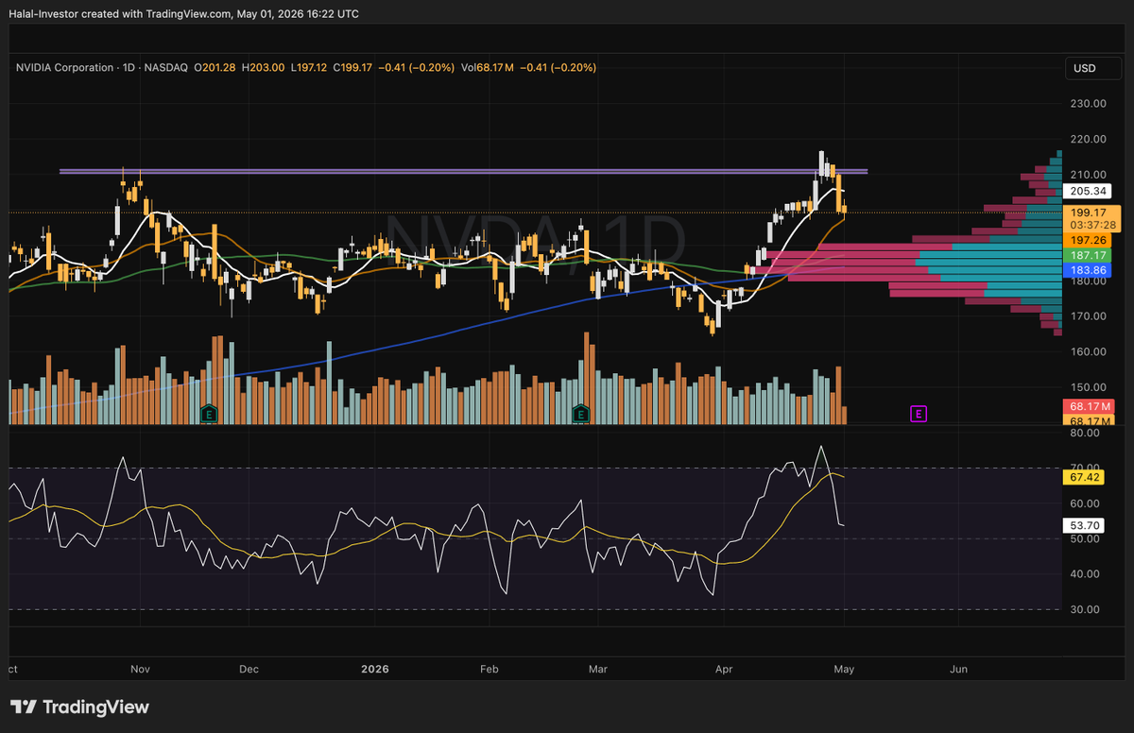Click the Feb label on time axis
Viewport: 1134px width, 733px height.
pos(490,669)
